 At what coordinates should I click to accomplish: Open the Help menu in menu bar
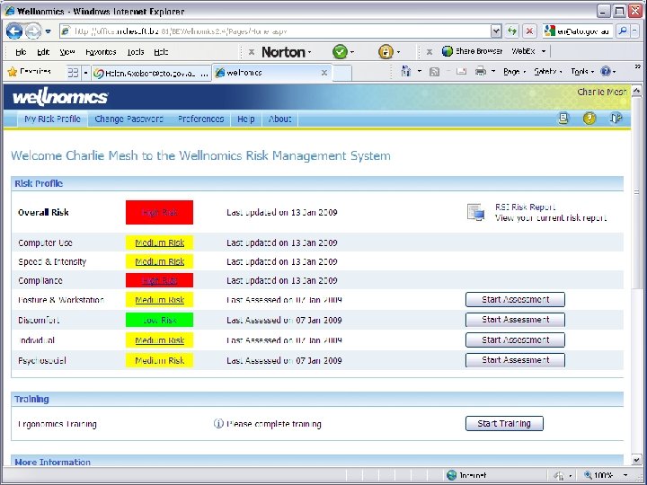[x=161, y=52]
